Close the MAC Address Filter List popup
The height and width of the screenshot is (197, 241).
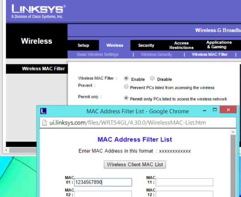228,110
